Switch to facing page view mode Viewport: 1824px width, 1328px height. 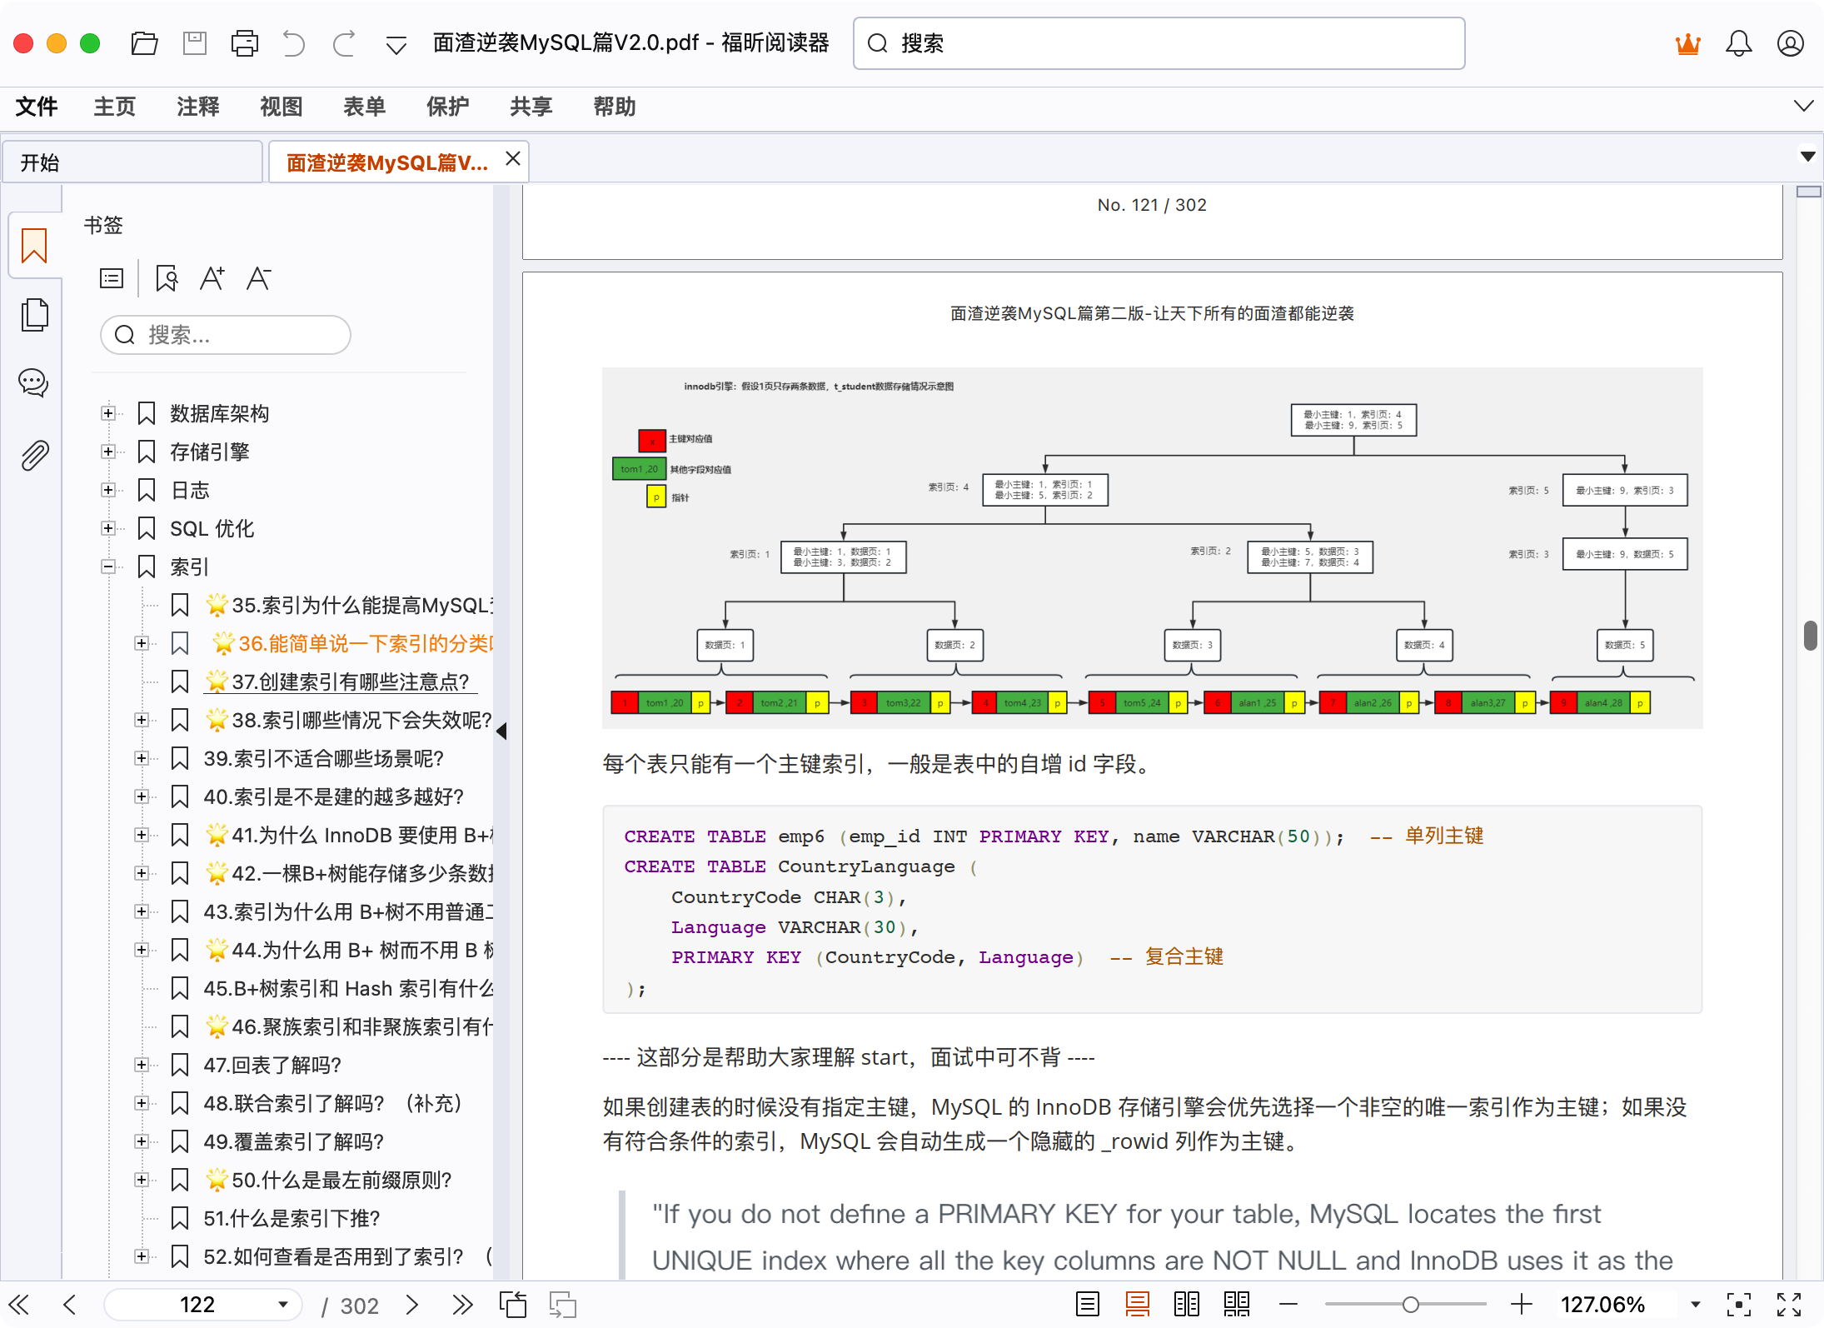1187,1304
